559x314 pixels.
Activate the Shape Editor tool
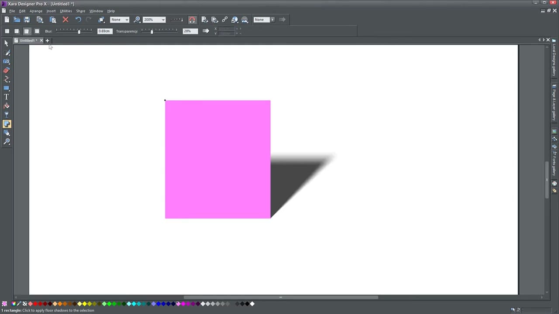point(7,79)
